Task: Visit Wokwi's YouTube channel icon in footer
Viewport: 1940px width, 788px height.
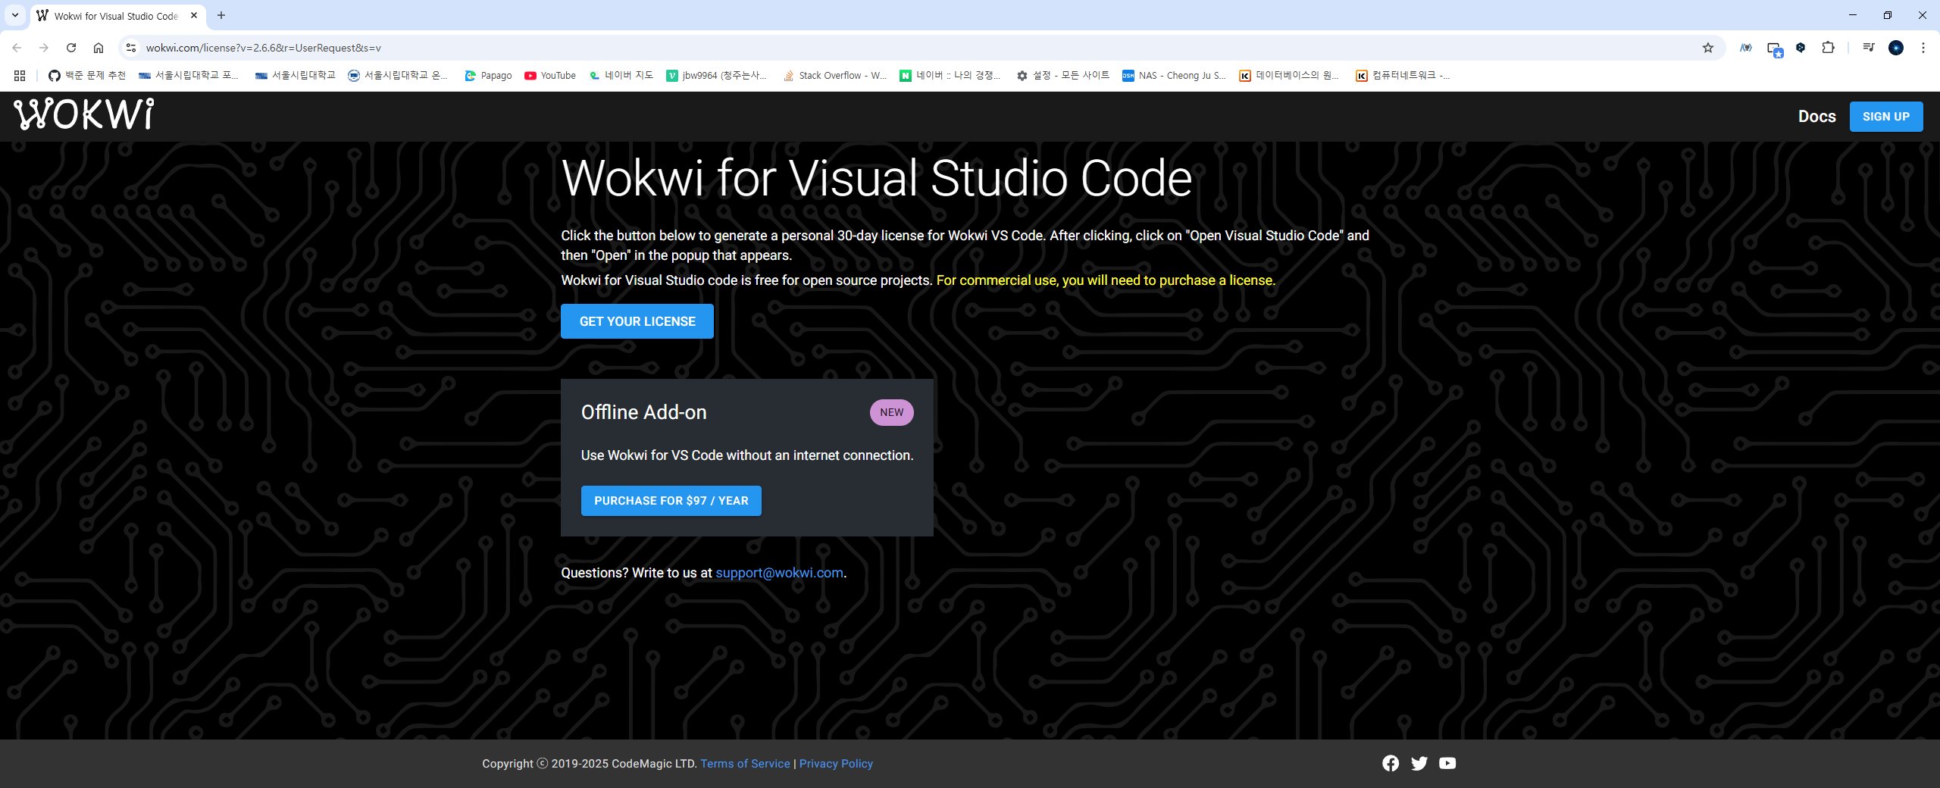Action: coord(1447,763)
